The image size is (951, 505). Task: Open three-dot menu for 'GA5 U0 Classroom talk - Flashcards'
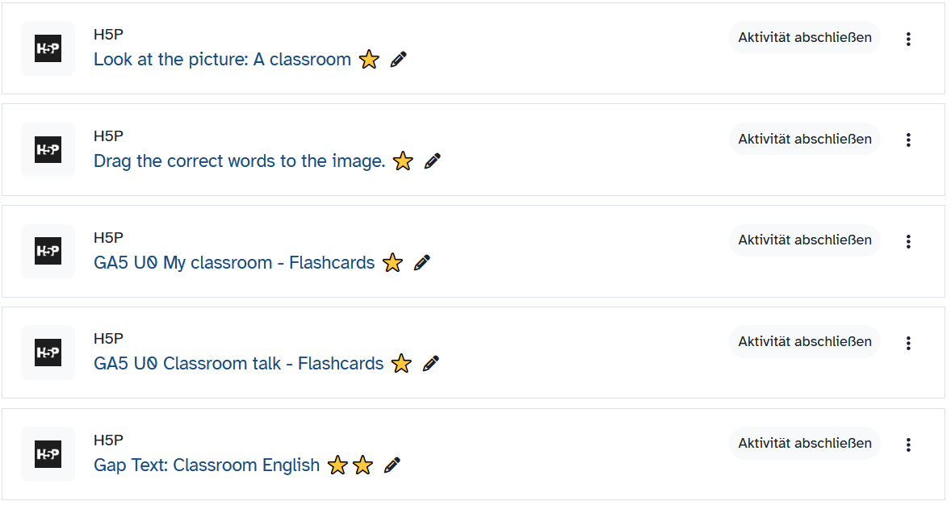[908, 343]
